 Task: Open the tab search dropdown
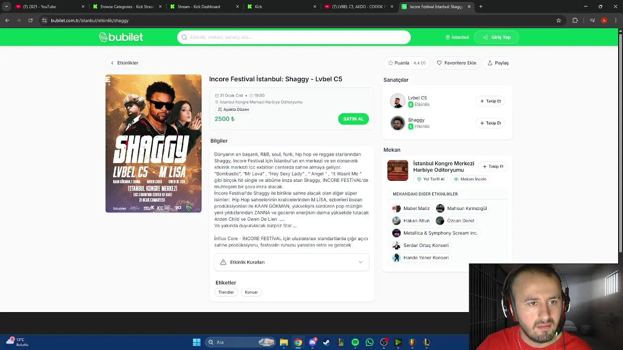6,7
